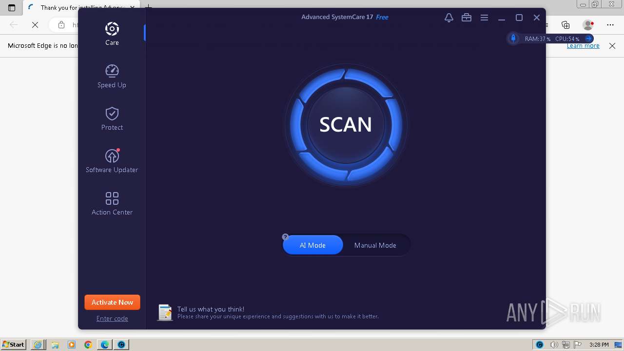624x351 pixels.
Task: Switch to AI Mode
Action: [x=312, y=245]
